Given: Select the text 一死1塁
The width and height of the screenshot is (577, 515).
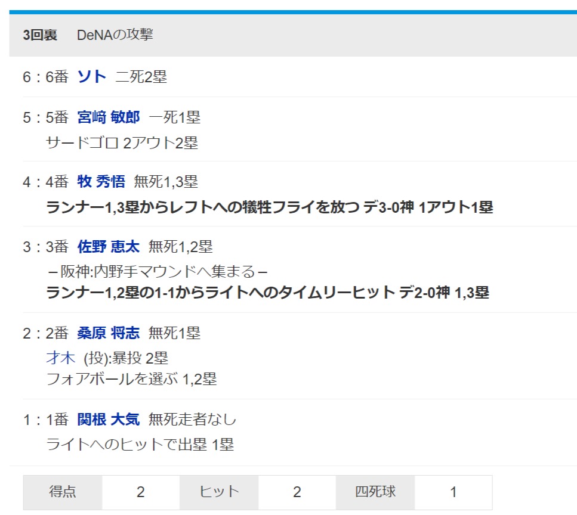Looking at the screenshot, I should pyautogui.click(x=175, y=117).
